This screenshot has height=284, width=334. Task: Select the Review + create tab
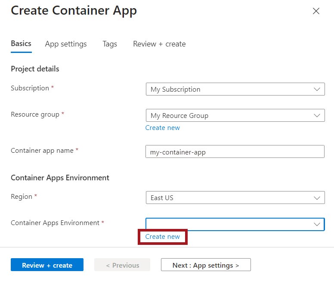[159, 44]
